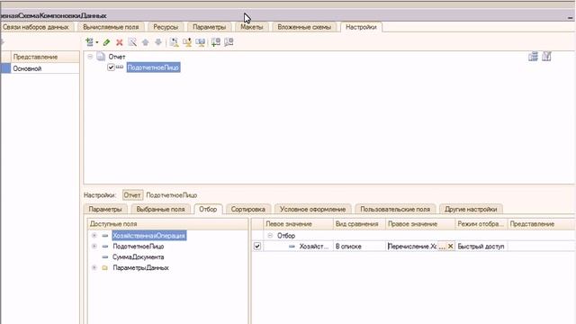The height and width of the screenshot is (324, 576).
Task: Click the toolbar icon with a yellow person and up arrow
Action: 187,42
